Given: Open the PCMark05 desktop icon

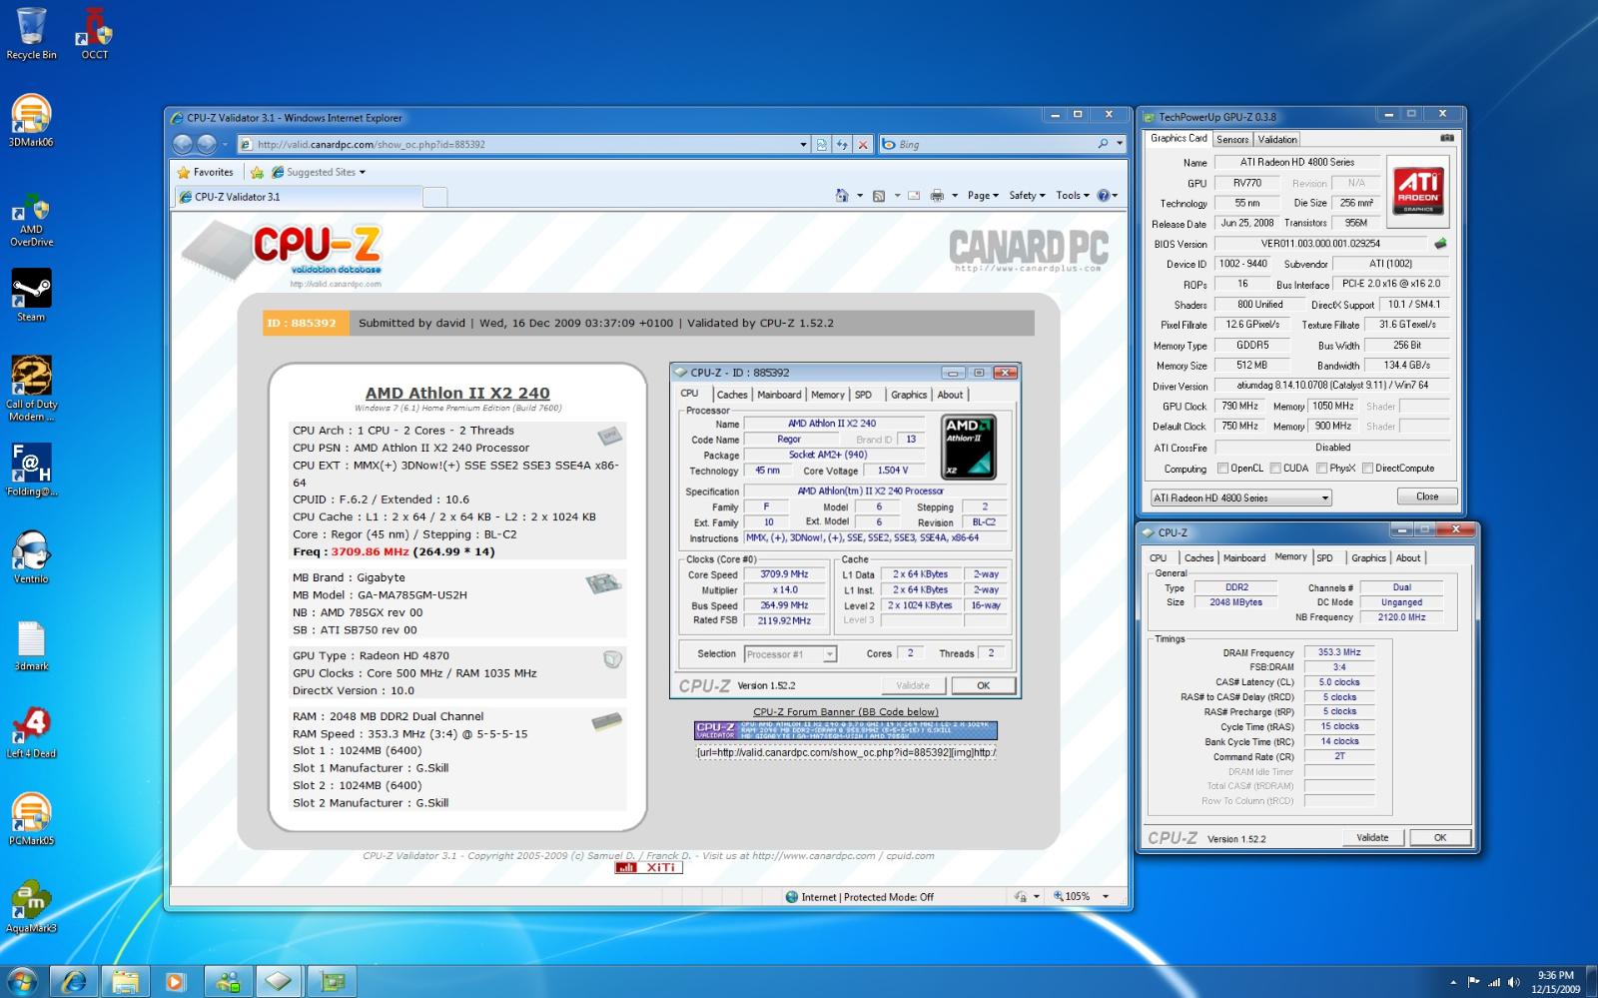Looking at the screenshot, I should (31, 819).
